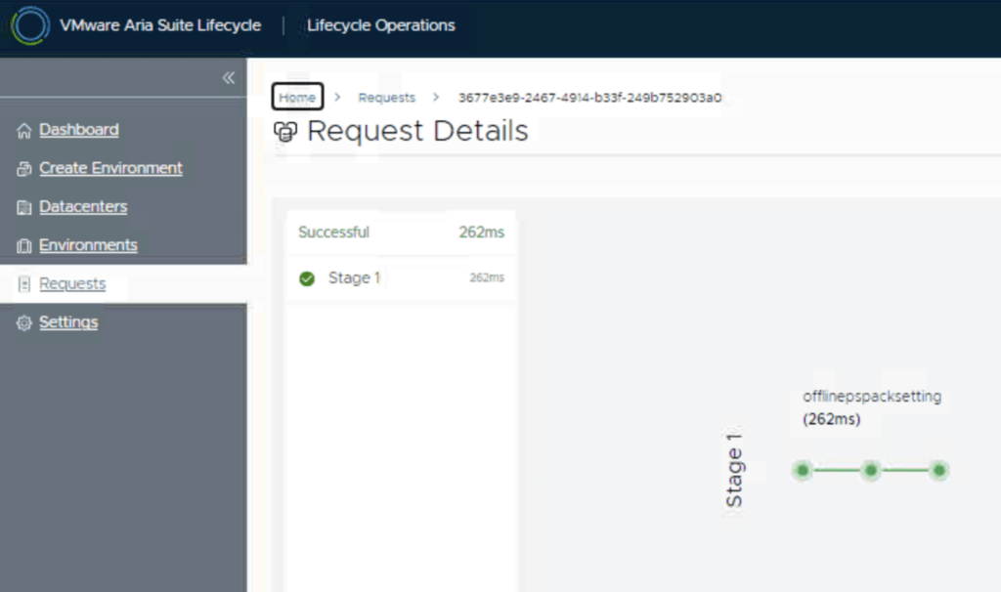Click the middle offlinepspacksetting task node
This screenshot has width=1001, height=592.
pos(871,471)
